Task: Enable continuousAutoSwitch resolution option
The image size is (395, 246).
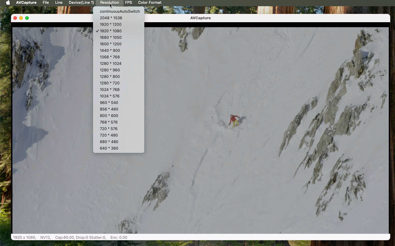Action: (120, 11)
